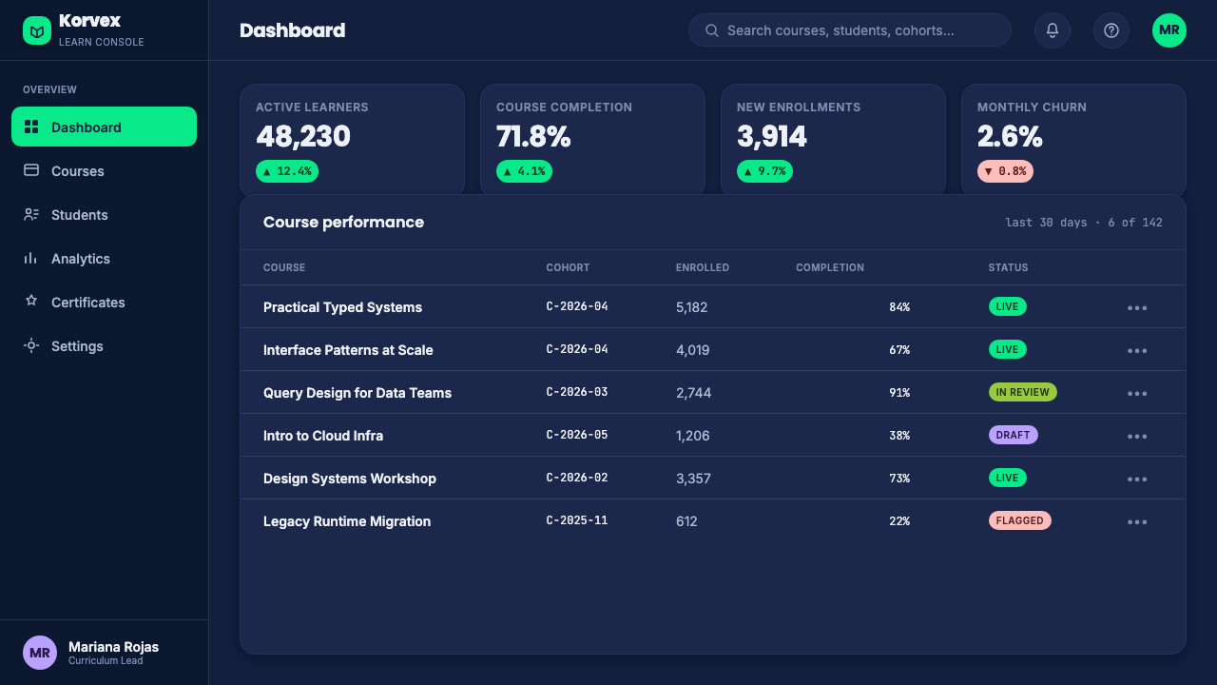Click the LIVE status of Design Systems Workshop
Viewport: 1217px width, 685px height.
[1007, 478]
